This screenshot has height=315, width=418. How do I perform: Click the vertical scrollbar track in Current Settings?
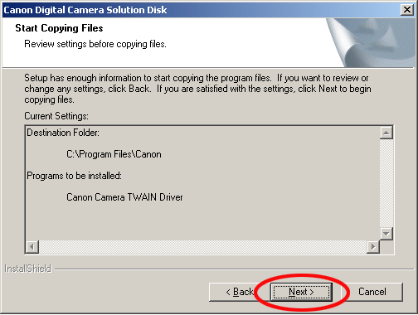(x=386, y=183)
